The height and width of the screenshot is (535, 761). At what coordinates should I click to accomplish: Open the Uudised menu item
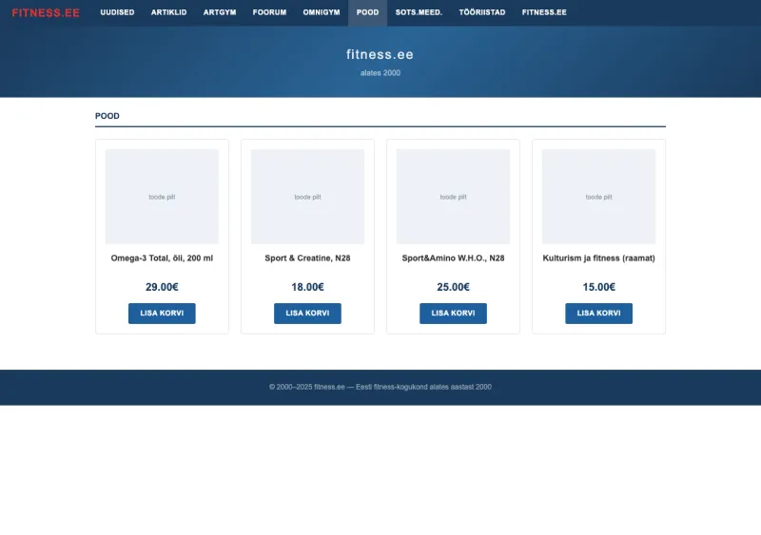117,12
